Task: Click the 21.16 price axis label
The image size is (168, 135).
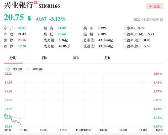Action: click(8, 109)
